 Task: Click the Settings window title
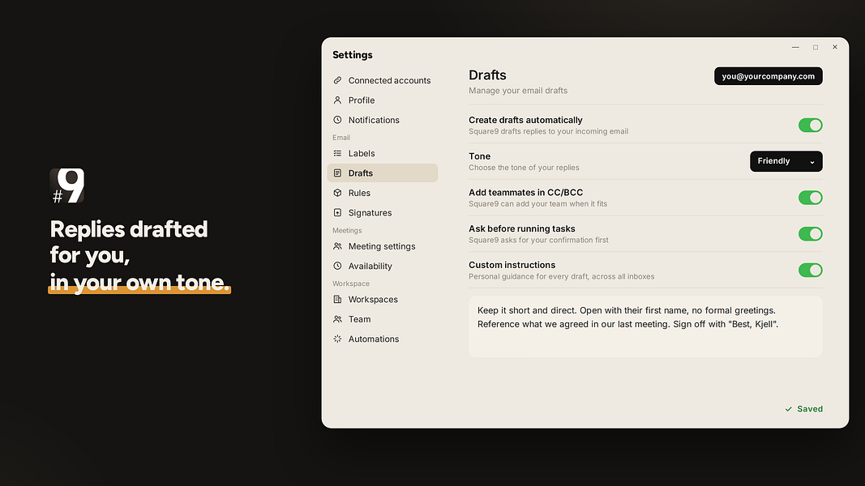353,54
